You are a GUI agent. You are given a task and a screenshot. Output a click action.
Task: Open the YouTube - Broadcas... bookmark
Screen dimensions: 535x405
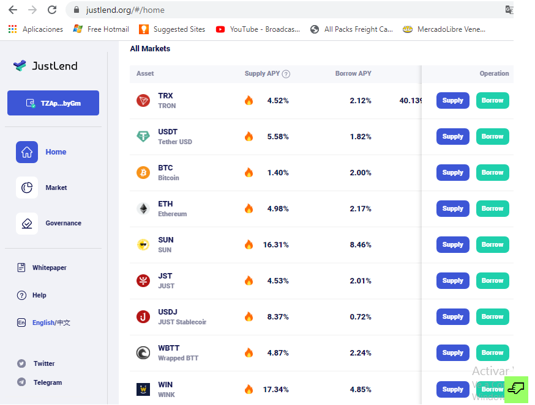click(x=258, y=29)
